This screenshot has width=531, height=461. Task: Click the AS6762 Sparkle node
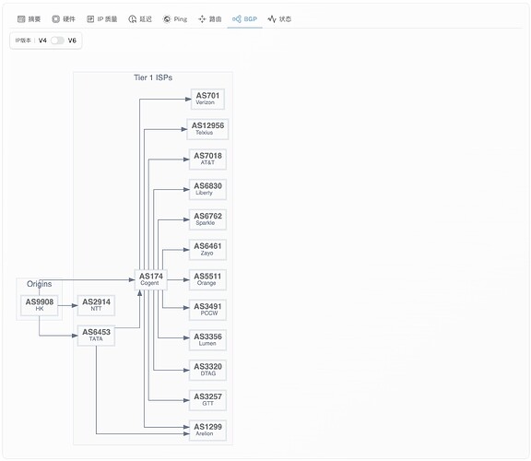coord(207,219)
